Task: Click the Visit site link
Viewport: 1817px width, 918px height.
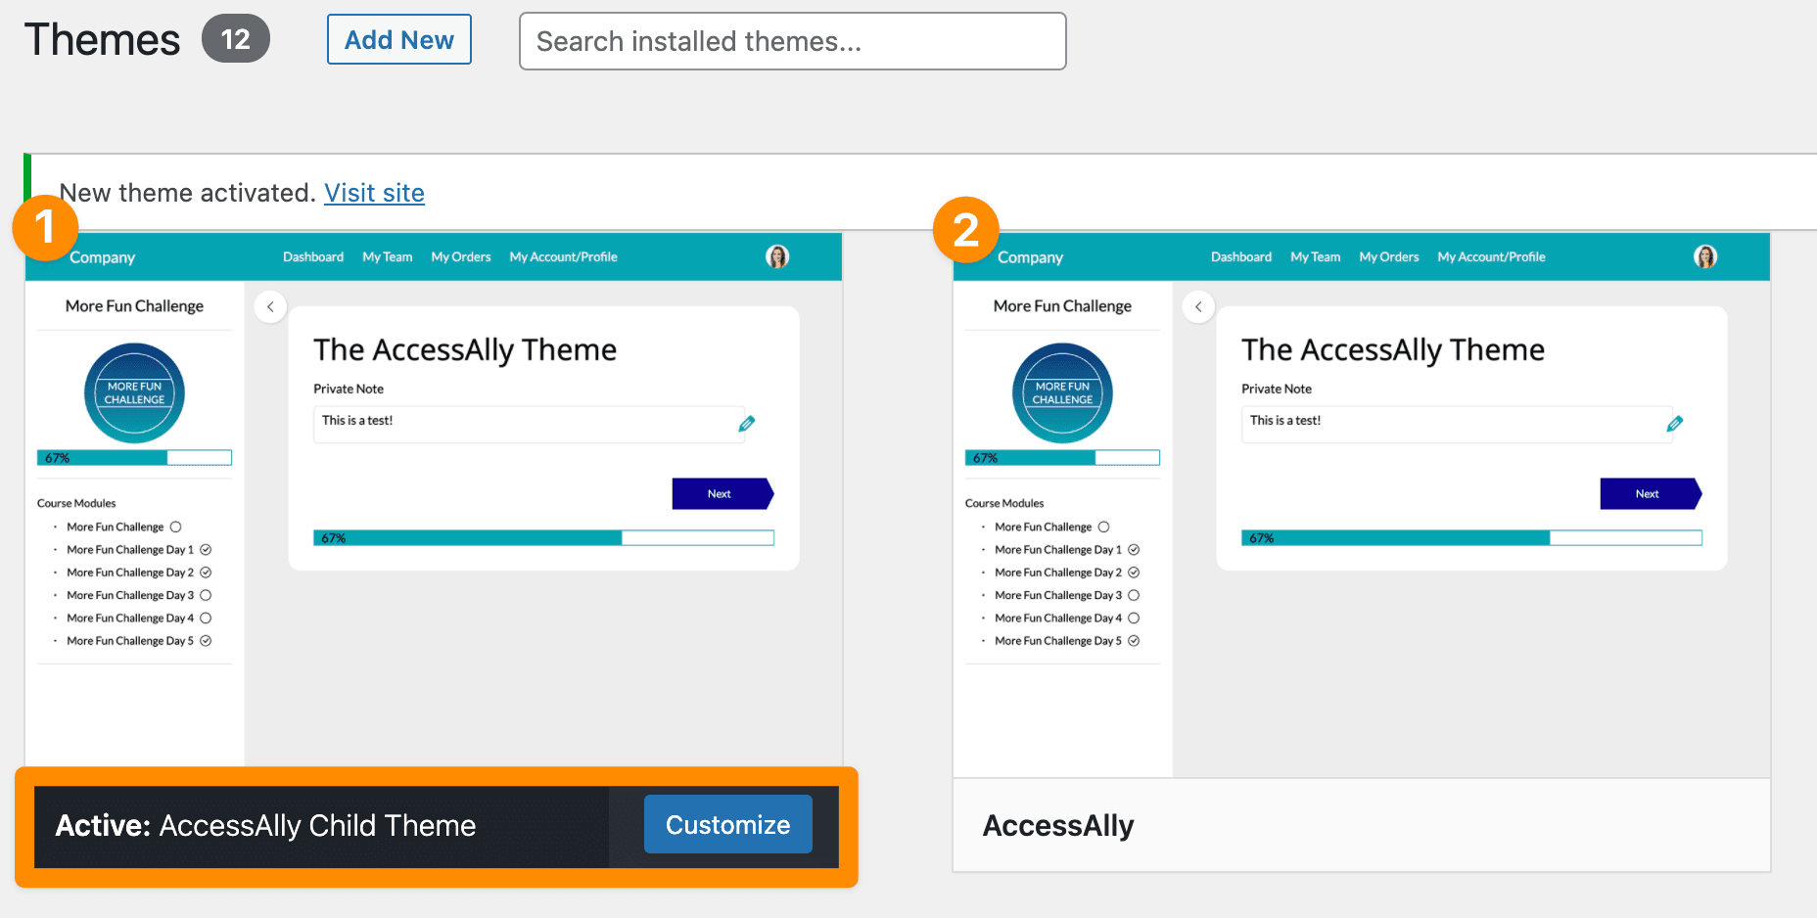Action: click(374, 193)
